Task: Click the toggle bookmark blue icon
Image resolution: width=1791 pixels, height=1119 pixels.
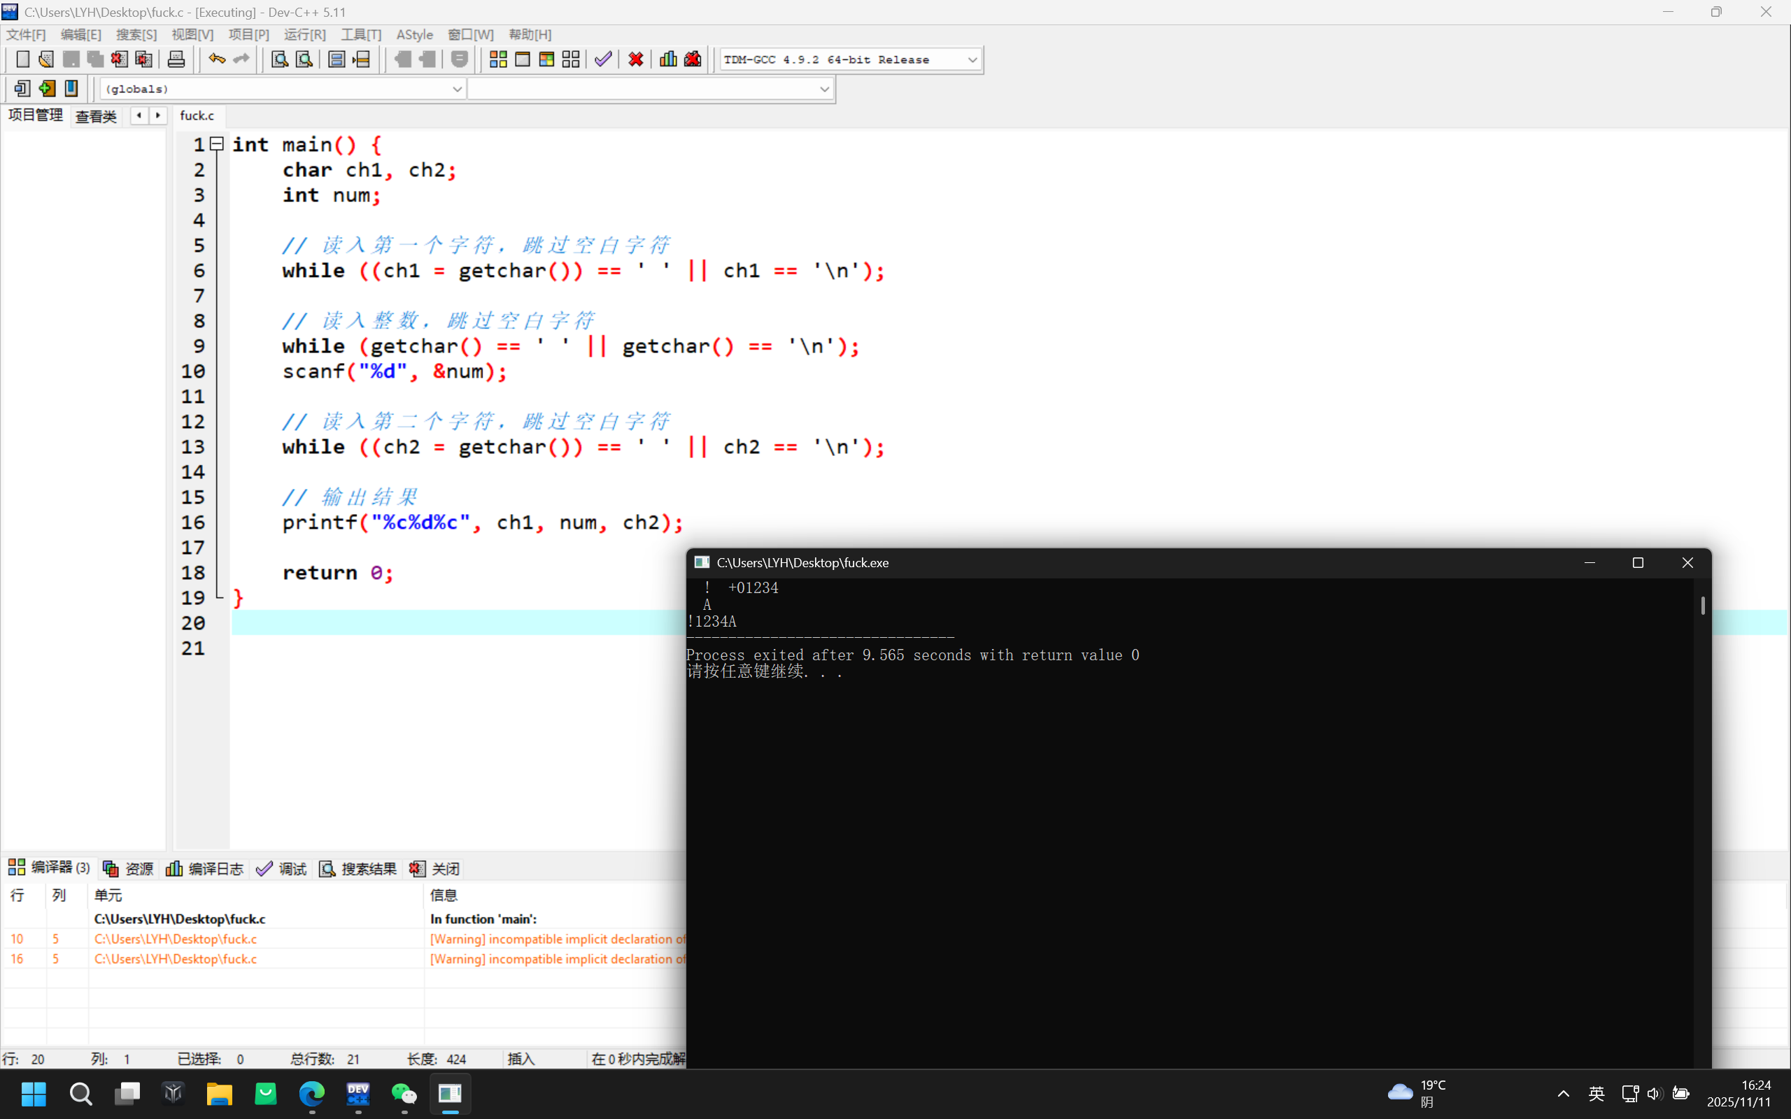Action: click(x=71, y=89)
